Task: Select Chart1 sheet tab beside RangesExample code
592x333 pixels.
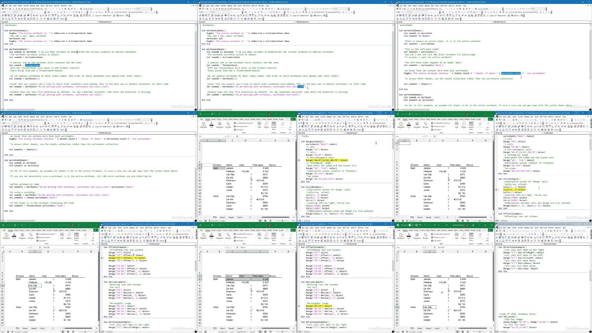Action: (240, 217)
